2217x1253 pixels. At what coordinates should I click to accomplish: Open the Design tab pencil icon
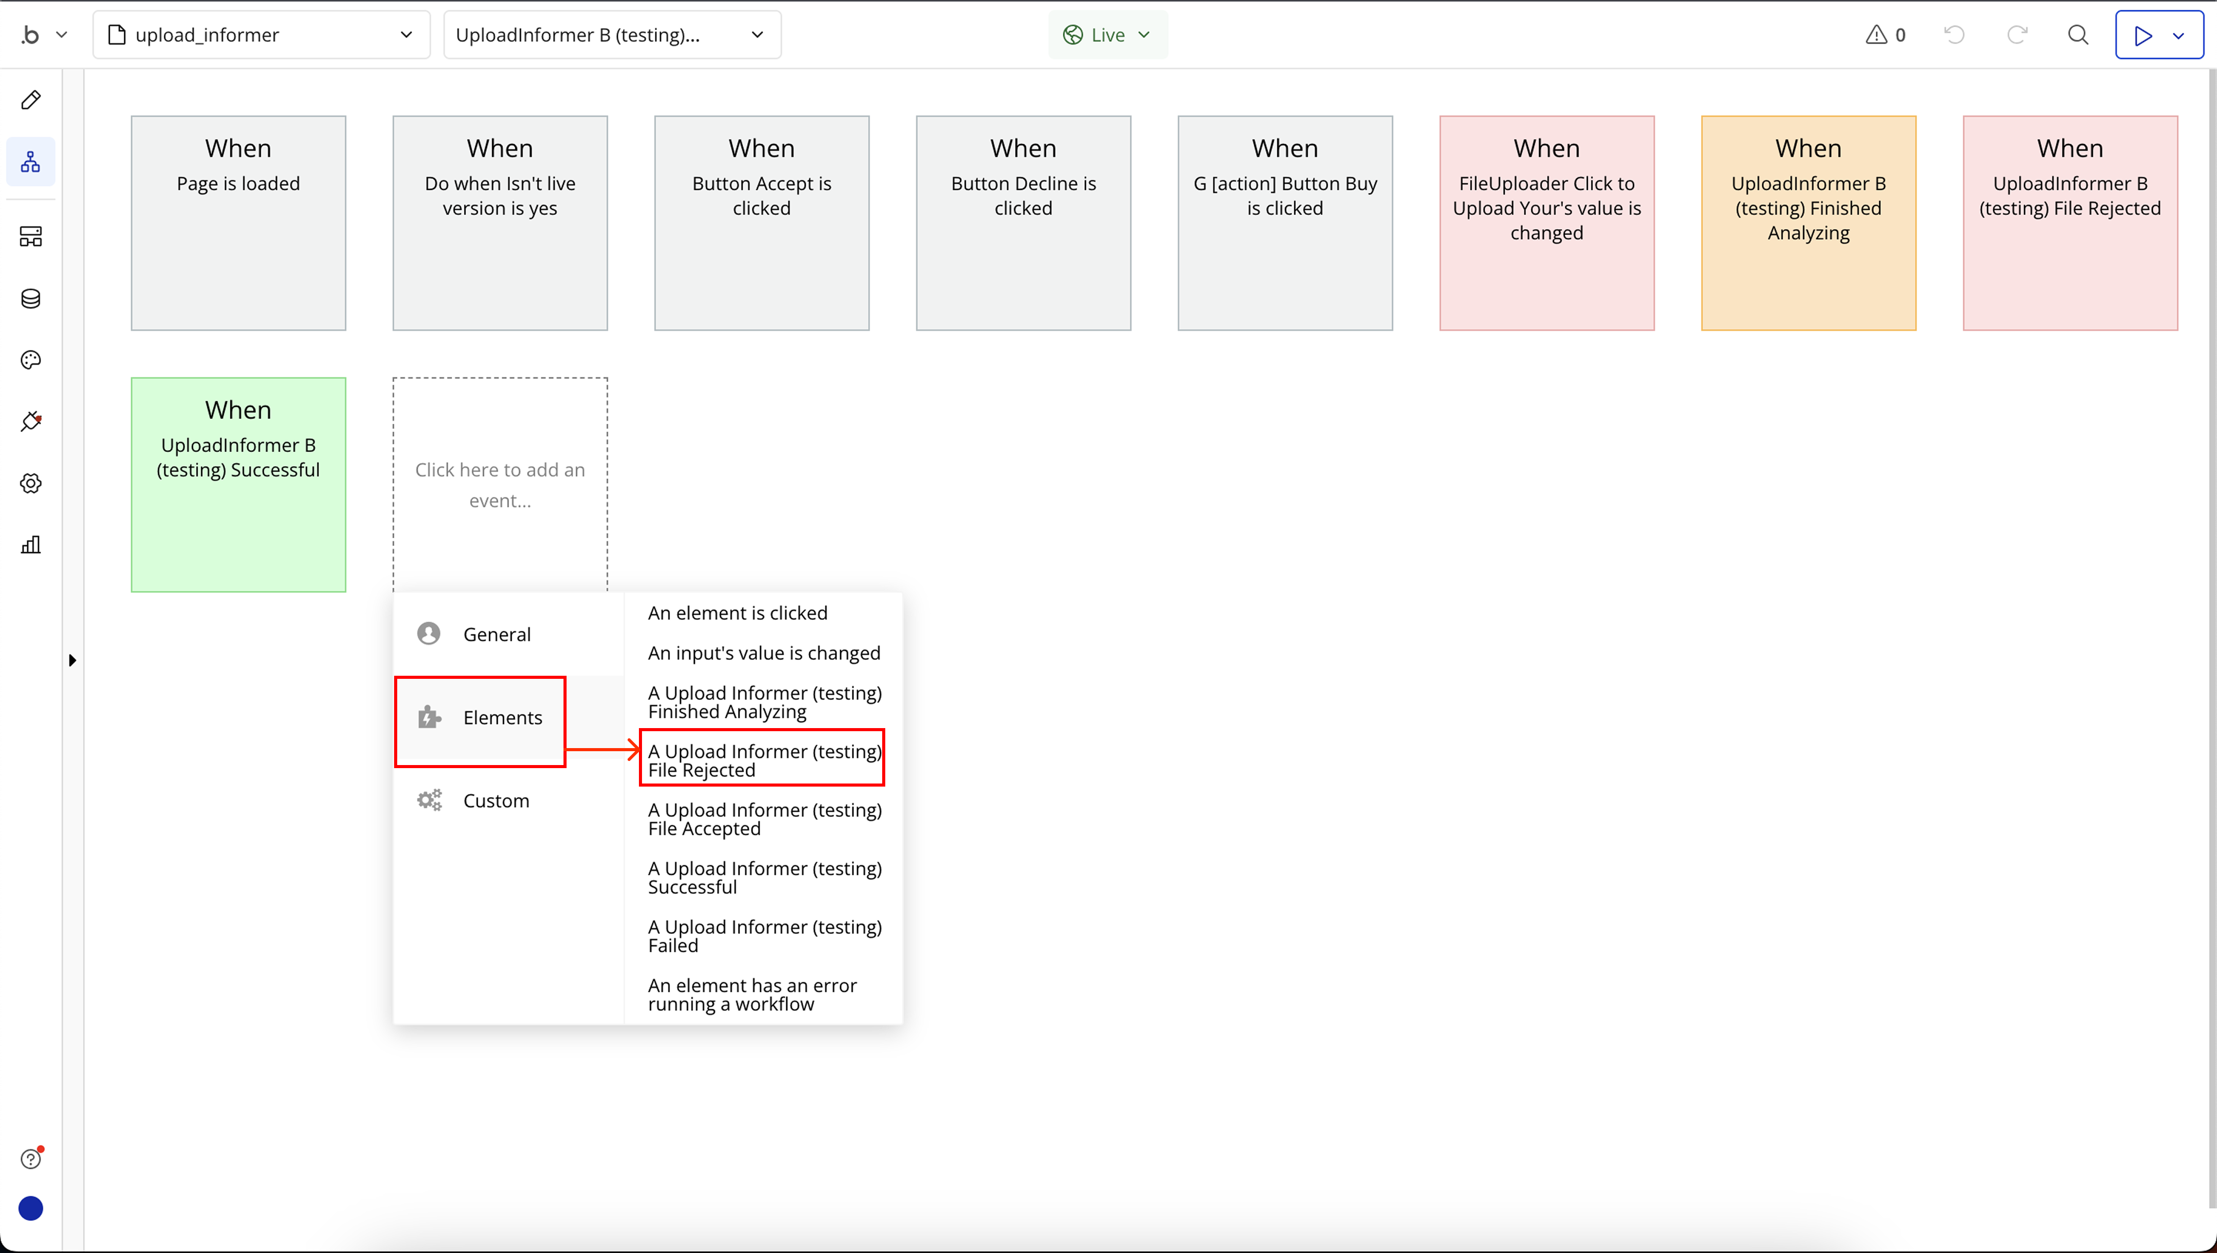tap(31, 100)
